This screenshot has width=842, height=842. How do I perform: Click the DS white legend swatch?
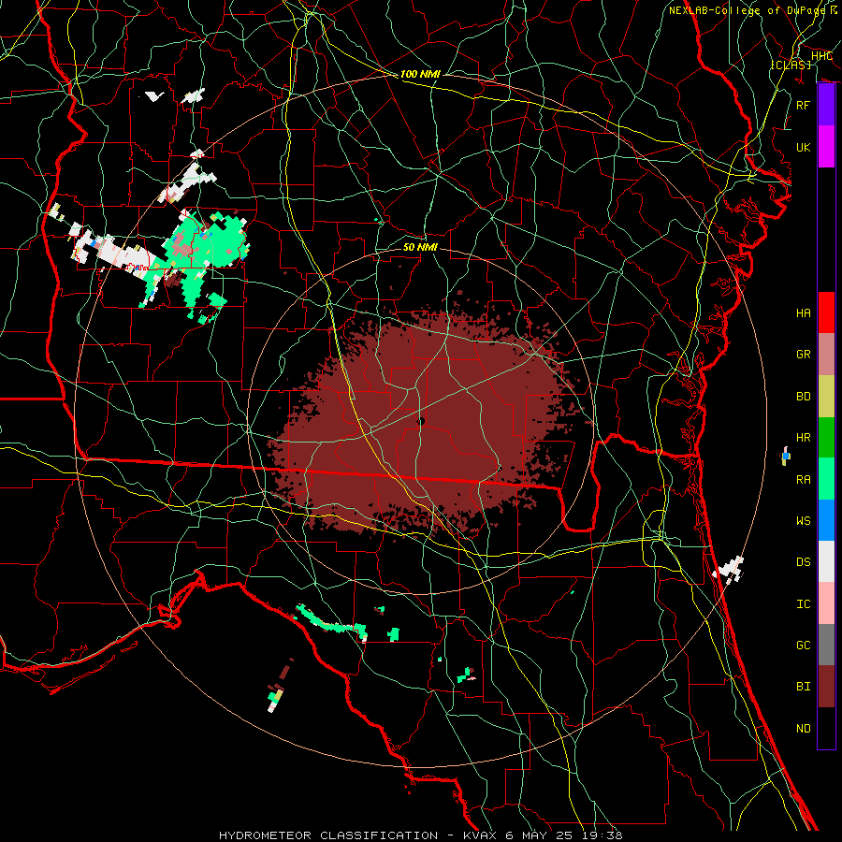coord(826,561)
